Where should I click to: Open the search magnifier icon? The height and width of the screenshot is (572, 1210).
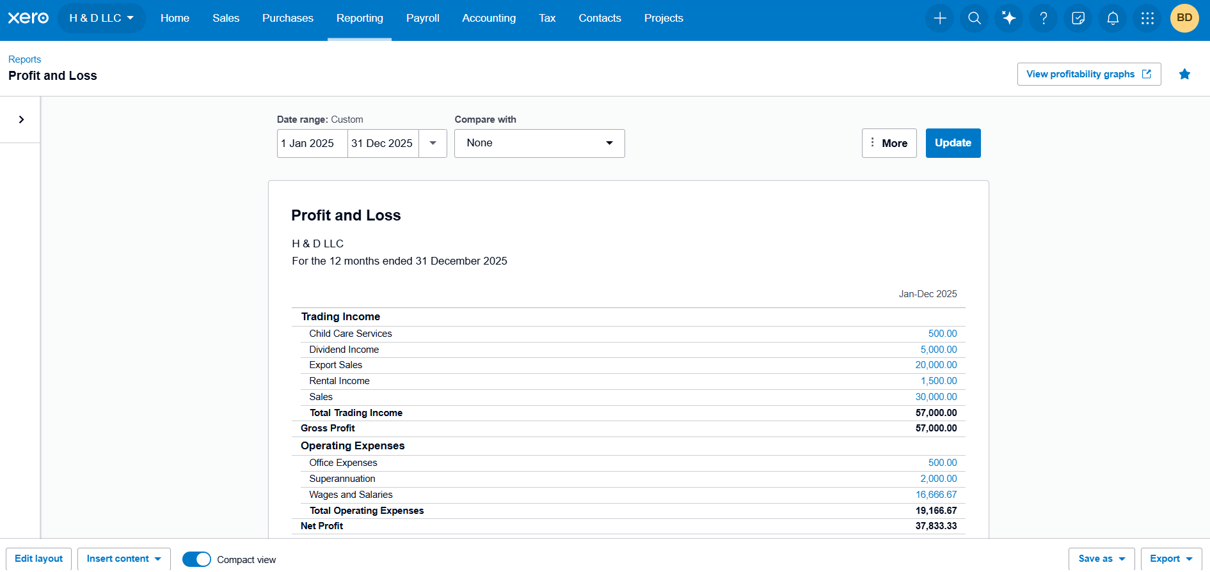tap(975, 18)
